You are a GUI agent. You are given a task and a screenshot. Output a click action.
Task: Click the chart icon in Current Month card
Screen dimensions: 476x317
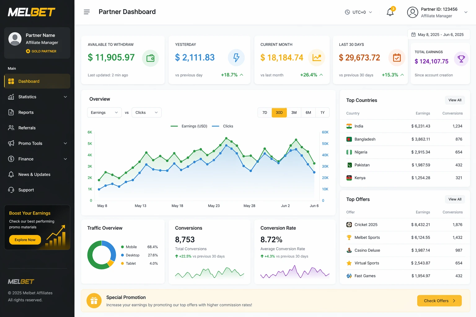click(x=317, y=58)
